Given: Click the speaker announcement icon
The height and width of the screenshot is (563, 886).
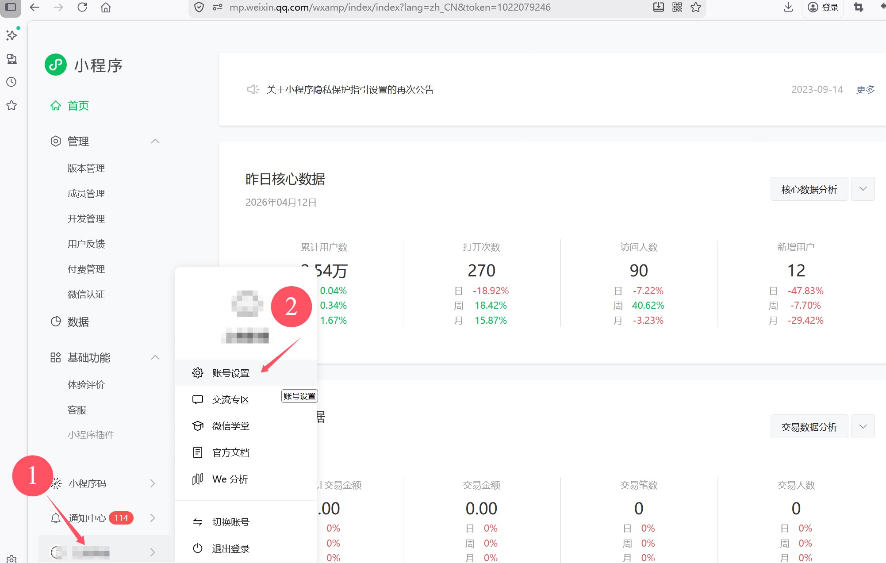Looking at the screenshot, I should (x=253, y=89).
